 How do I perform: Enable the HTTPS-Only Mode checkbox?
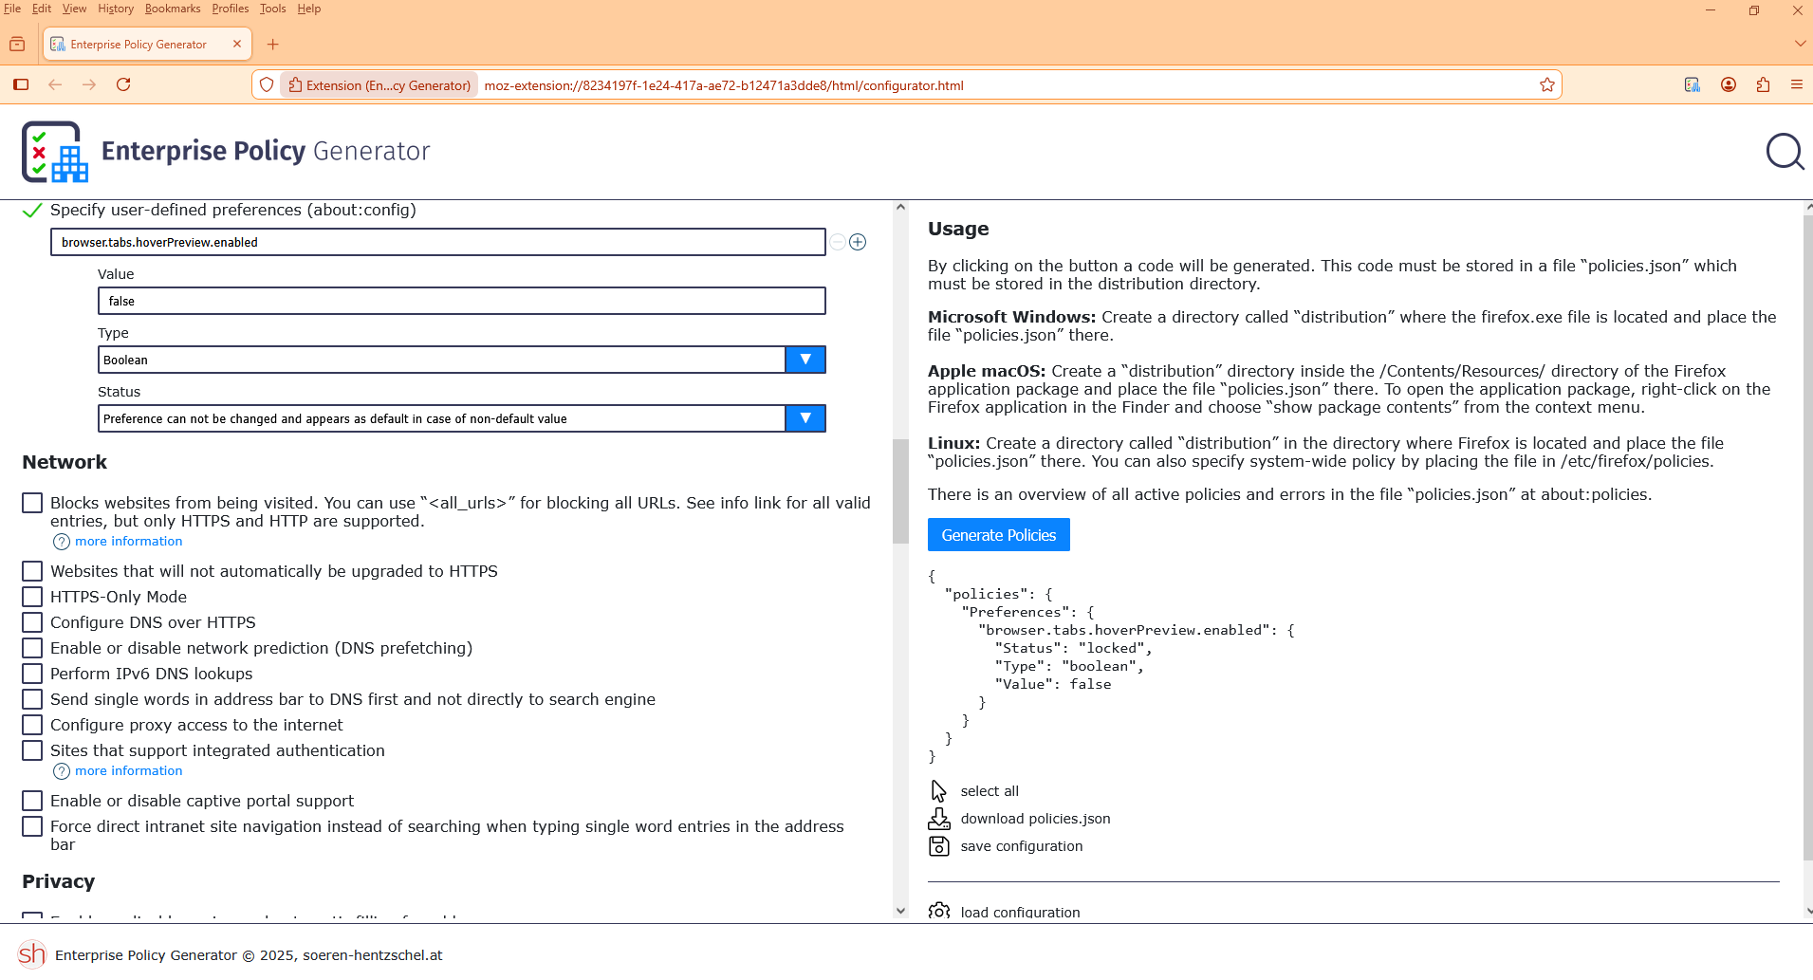32,597
